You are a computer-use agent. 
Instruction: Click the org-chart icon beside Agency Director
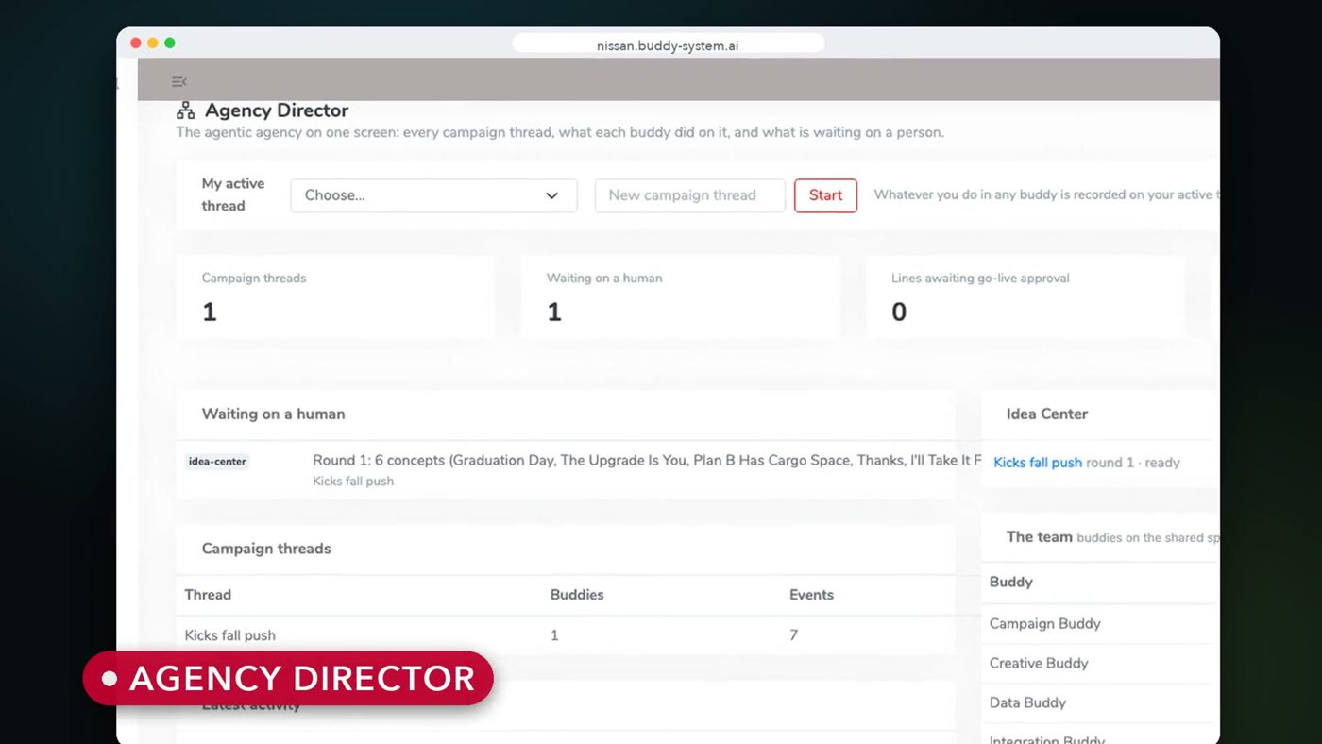tap(186, 110)
